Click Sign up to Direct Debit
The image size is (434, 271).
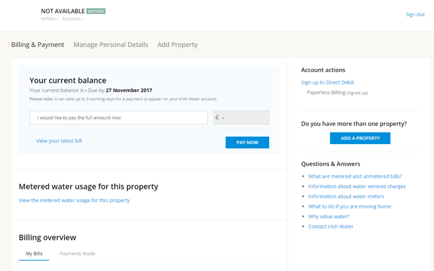(327, 82)
